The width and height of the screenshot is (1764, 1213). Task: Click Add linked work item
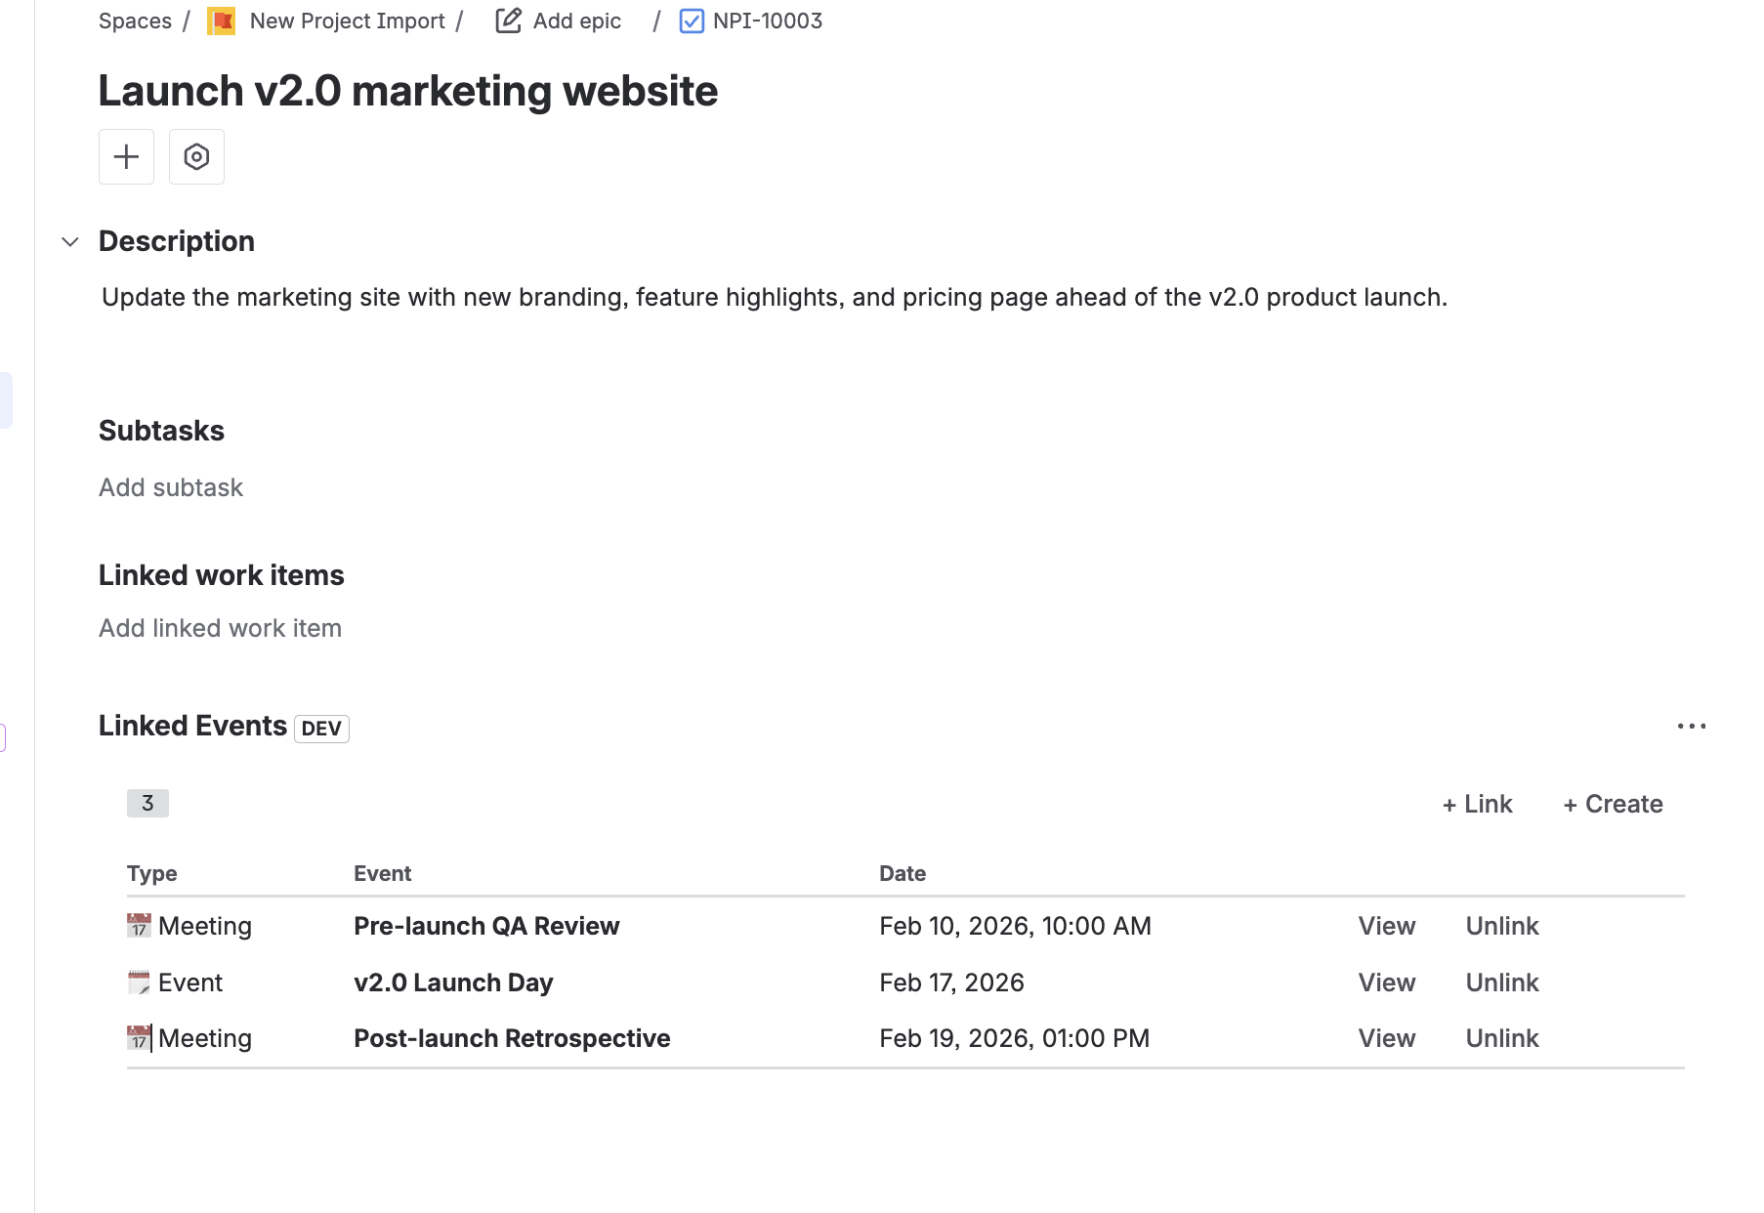point(220,628)
